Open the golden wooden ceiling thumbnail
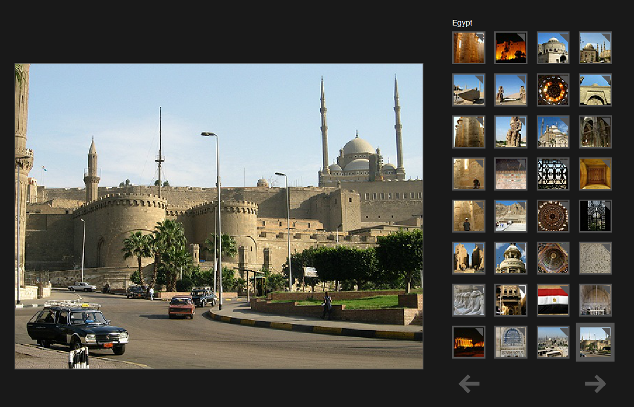Viewport: 634px width, 407px height. (595, 174)
